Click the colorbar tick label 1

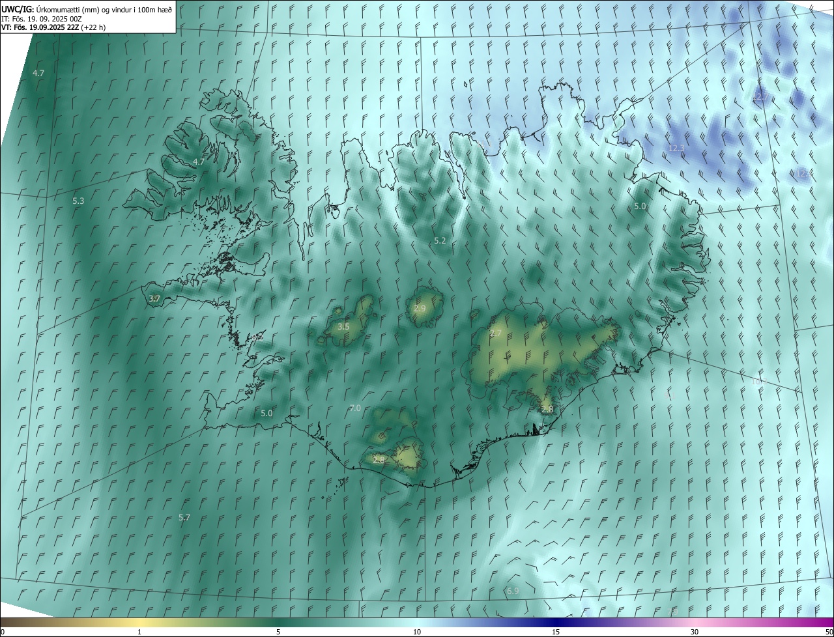139,632
